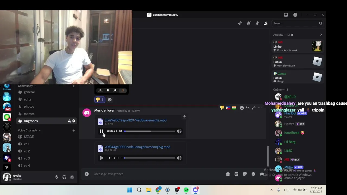Open more options for the Music enjoyer message

[260, 108]
